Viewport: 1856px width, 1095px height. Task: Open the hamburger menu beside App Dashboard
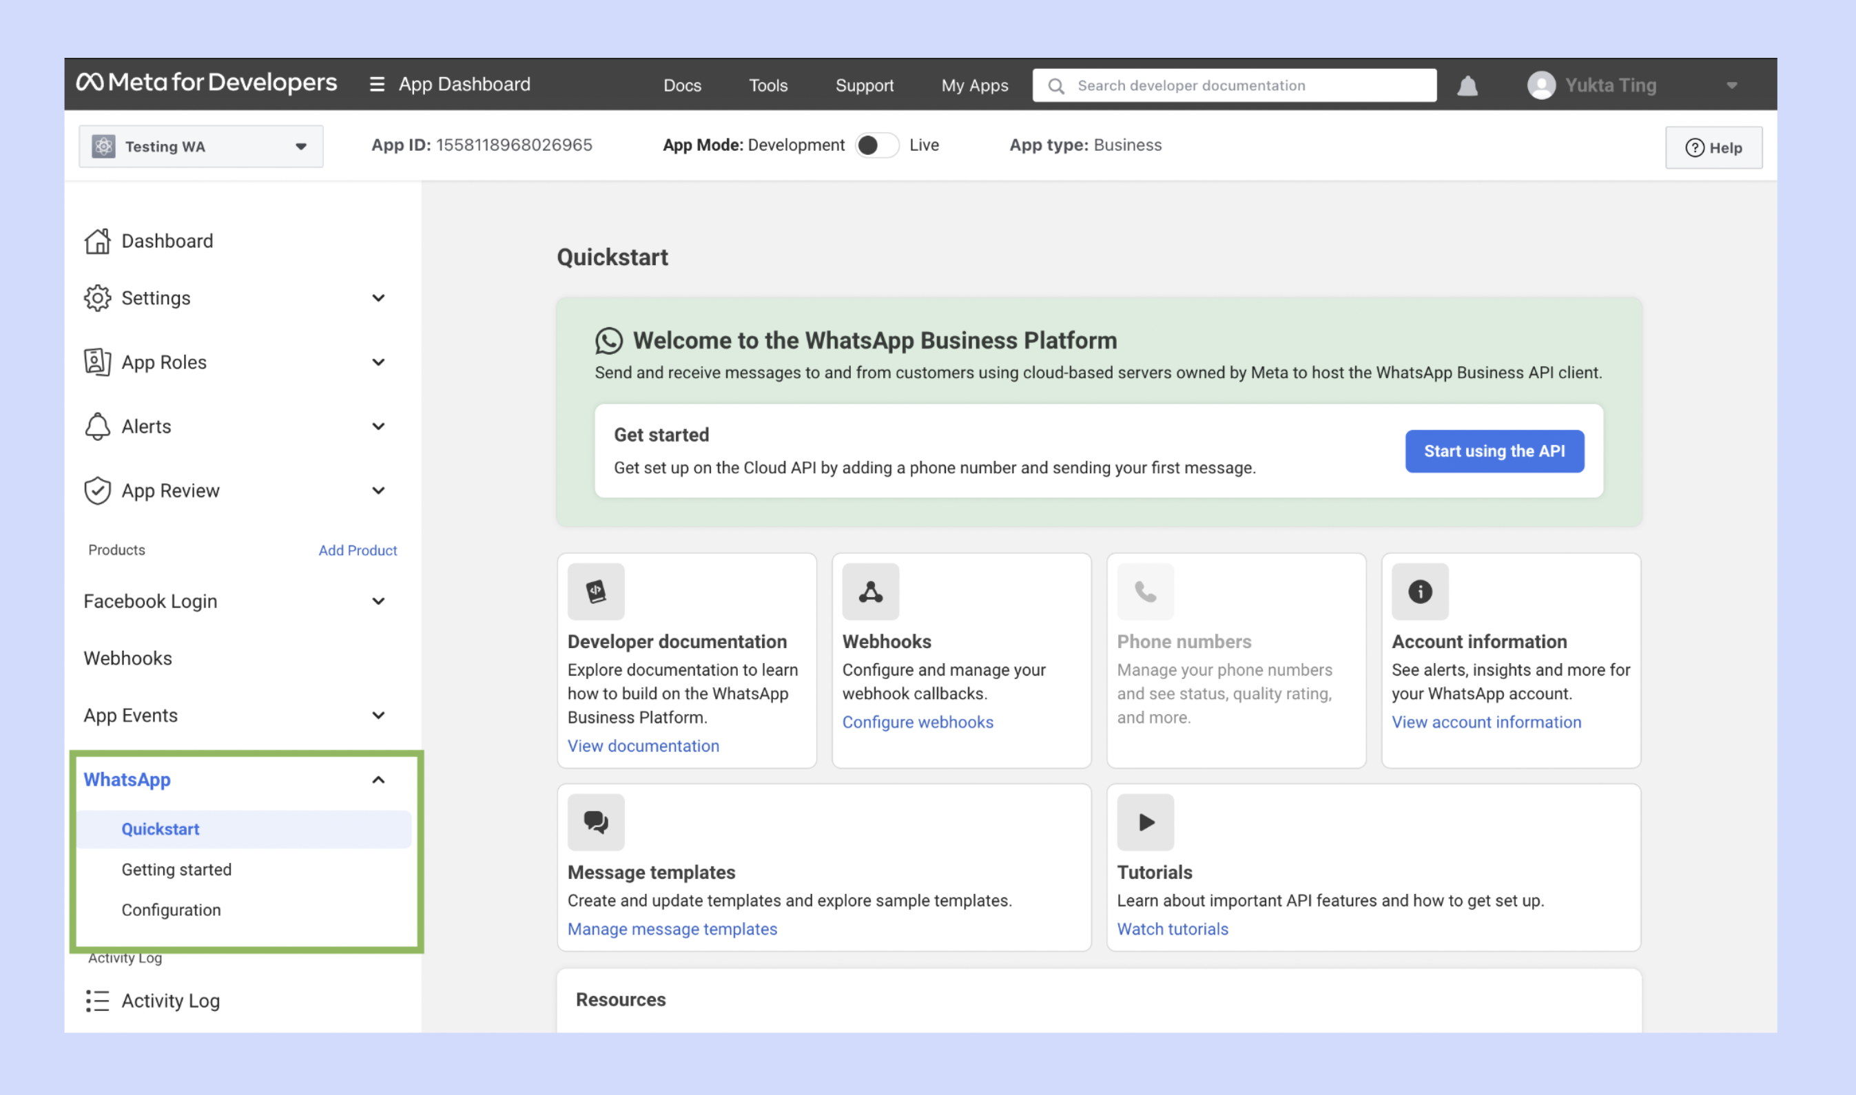[377, 84]
